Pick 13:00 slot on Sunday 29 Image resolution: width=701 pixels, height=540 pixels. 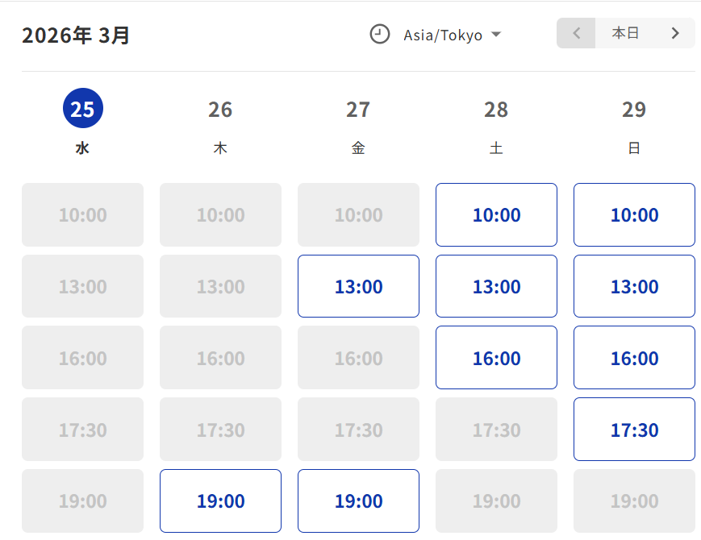634,286
